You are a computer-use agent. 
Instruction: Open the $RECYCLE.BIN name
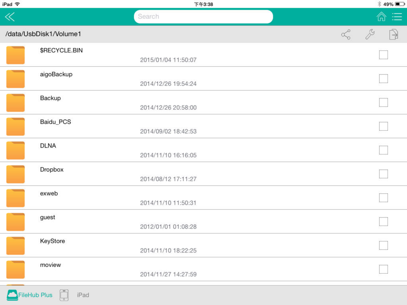61,50
